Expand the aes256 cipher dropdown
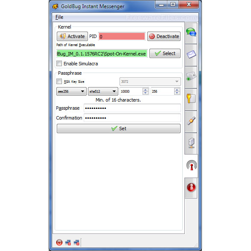 (71, 91)
